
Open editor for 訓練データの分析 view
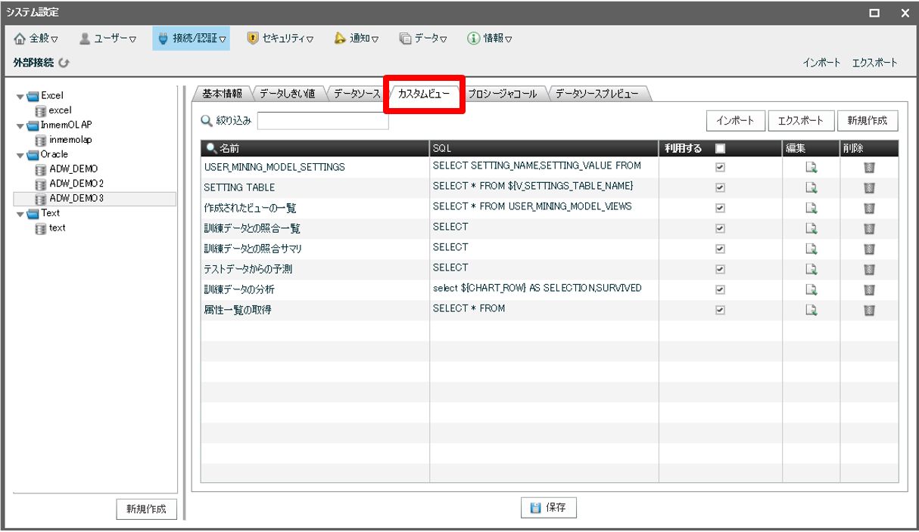click(x=811, y=289)
